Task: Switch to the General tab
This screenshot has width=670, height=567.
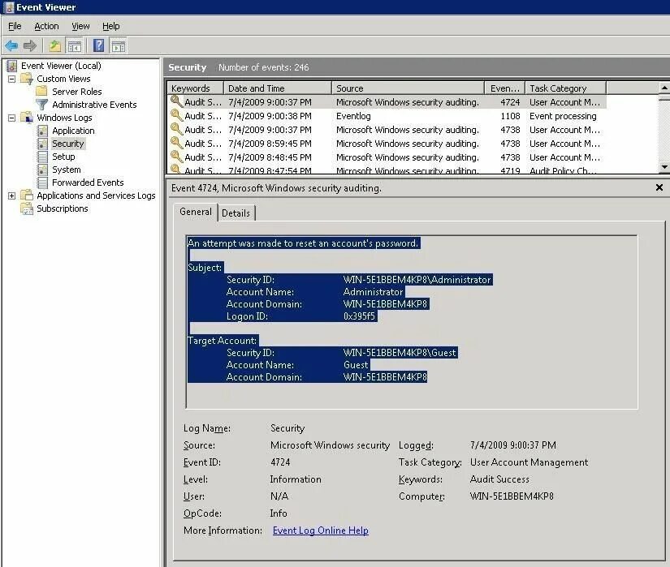Action: tap(196, 212)
